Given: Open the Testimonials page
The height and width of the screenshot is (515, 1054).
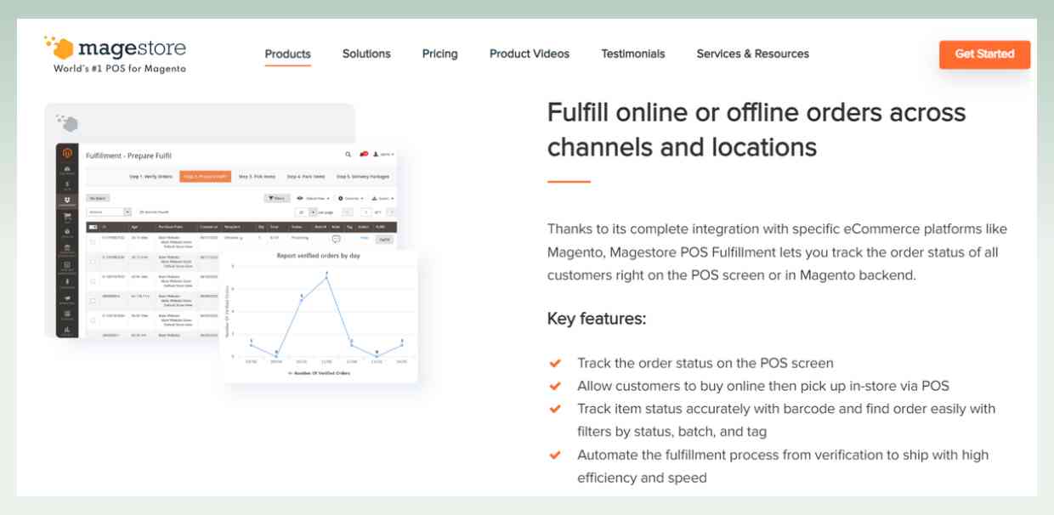Looking at the screenshot, I should 633,54.
